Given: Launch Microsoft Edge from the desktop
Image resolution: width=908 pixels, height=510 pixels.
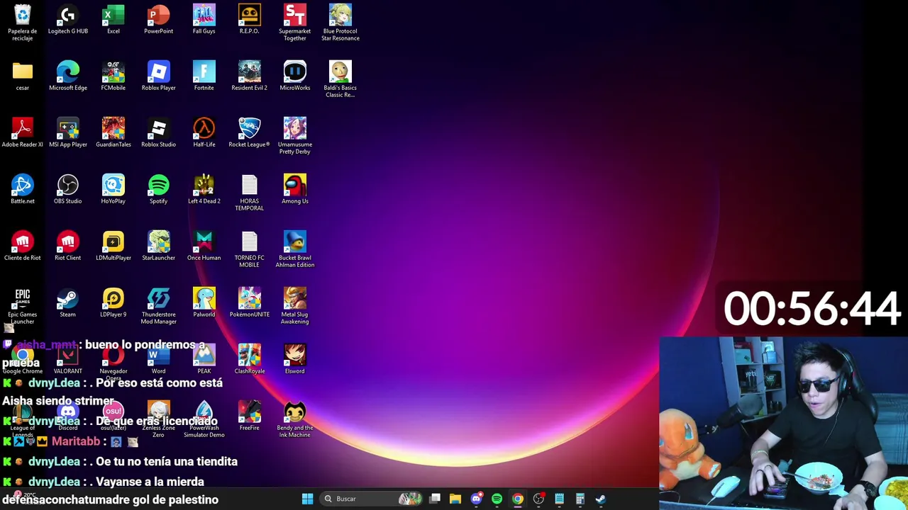Looking at the screenshot, I should (x=68, y=76).
